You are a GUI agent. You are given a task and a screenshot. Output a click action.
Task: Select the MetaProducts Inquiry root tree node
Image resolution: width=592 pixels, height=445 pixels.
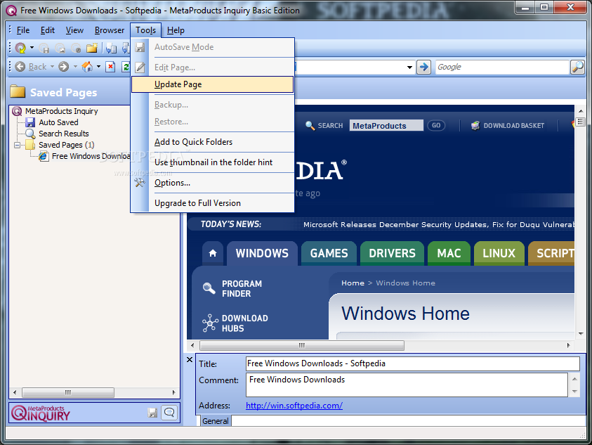click(61, 111)
